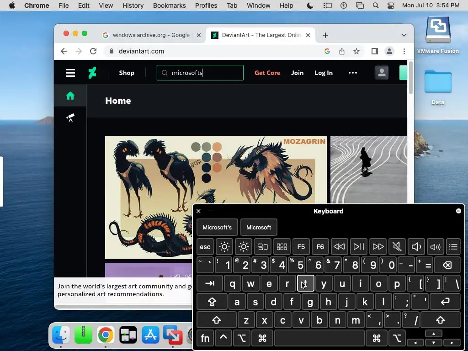Screen dimensions: 468x351
Task: Click the green DeviantArt logo
Action: 92,73
